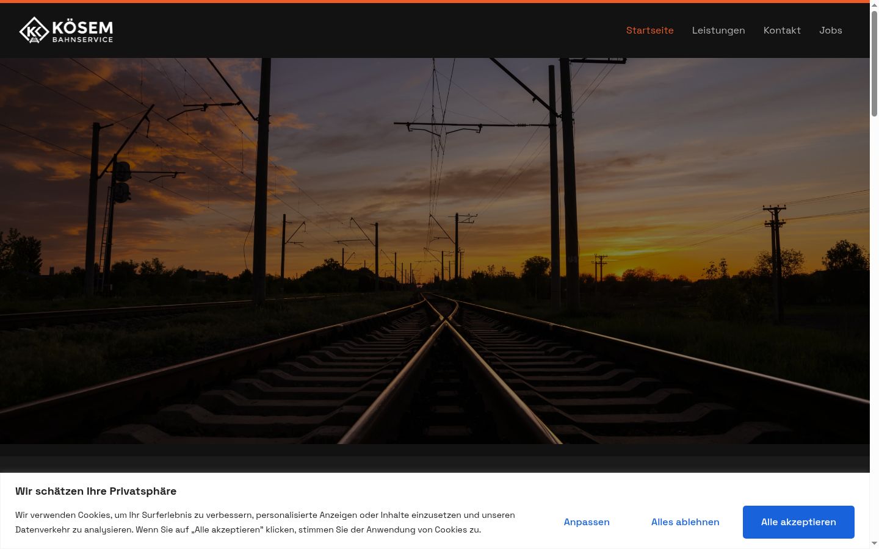Click the railway sunset hero image
The width and height of the screenshot is (879, 549).
pyautogui.click(x=435, y=251)
